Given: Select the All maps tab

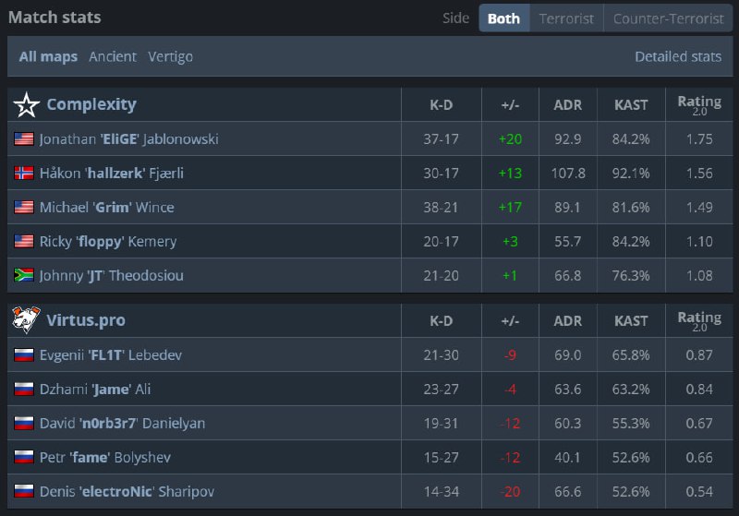Looking at the screenshot, I should tap(48, 56).
